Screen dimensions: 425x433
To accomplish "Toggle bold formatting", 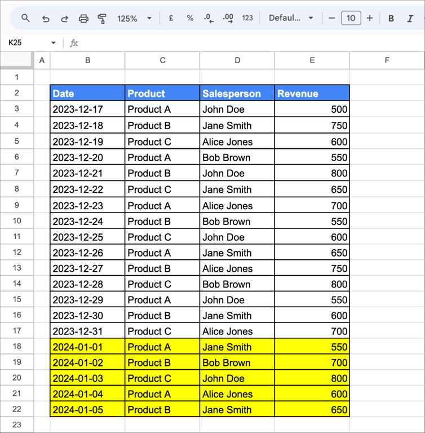I will (x=391, y=18).
